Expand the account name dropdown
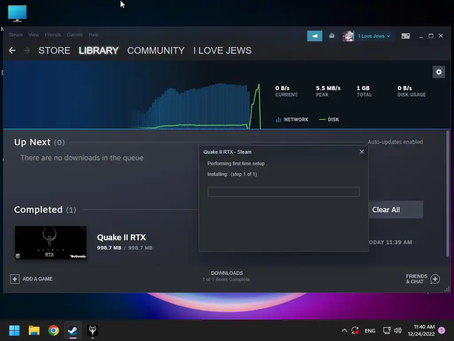 click(x=374, y=36)
